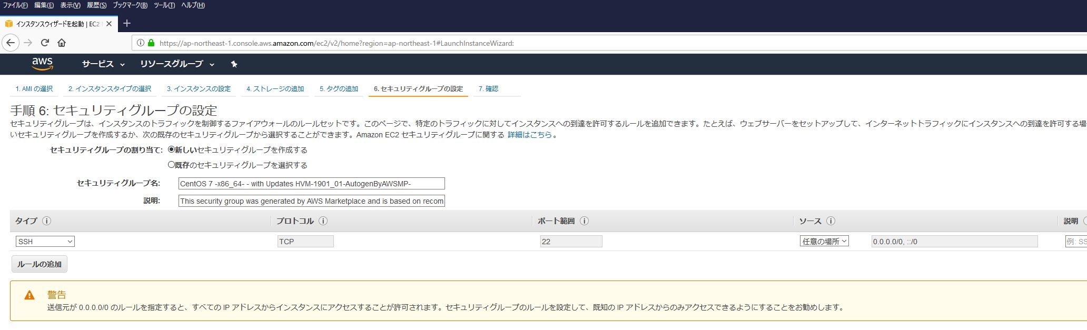Close the EC2 instance wizard tab
This screenshot has width=1087, height=330.
click(x=109, y=24)
